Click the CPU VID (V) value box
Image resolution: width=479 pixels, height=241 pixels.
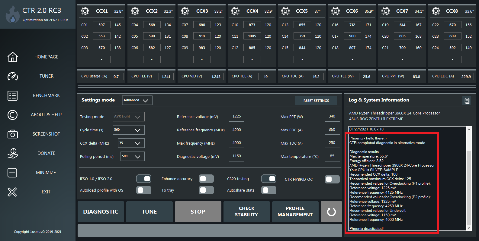(x=216, y=77)
